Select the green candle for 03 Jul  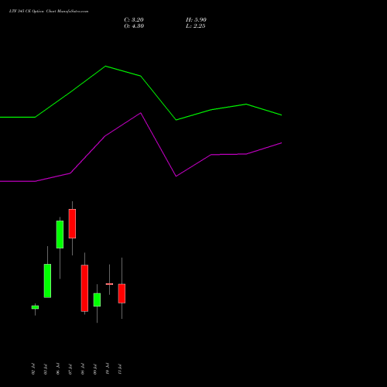pos(47,281)
